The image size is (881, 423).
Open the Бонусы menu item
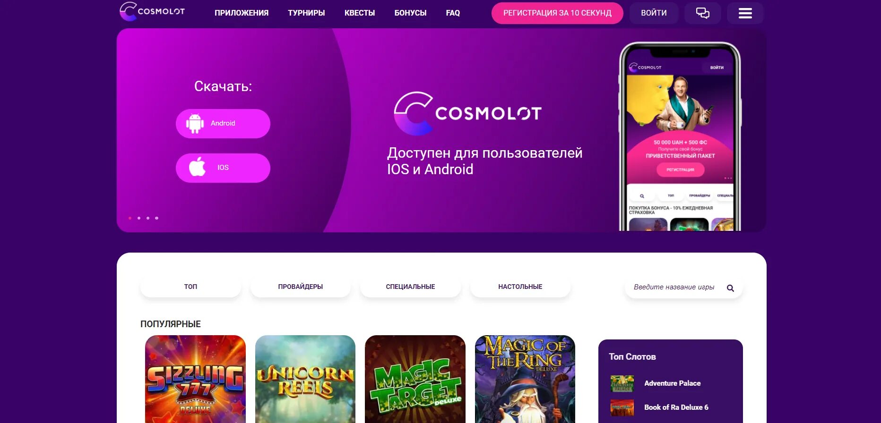[x=410, y=13]
